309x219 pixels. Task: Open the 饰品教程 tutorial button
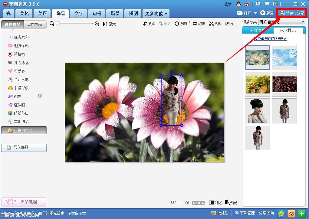coord(24,202)
